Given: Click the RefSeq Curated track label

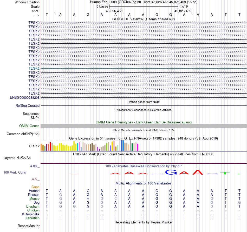Looking at the screenshot, I should pyautogui.click(x=28, y=106).
